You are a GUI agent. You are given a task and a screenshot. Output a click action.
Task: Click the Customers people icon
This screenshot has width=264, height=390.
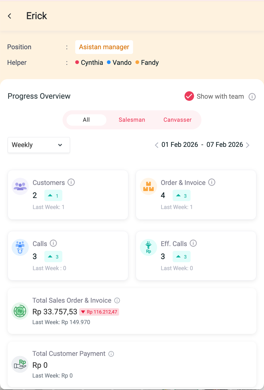(20, 186)
